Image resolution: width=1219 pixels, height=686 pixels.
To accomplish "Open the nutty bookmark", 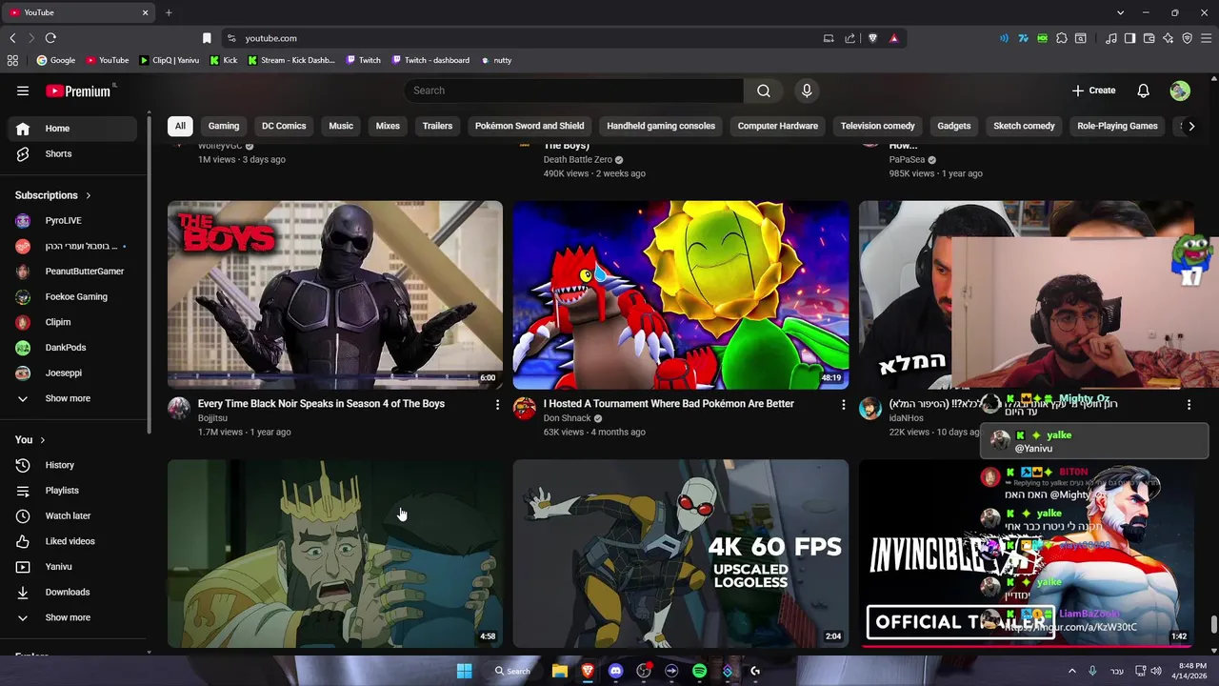I will (496, 60).
